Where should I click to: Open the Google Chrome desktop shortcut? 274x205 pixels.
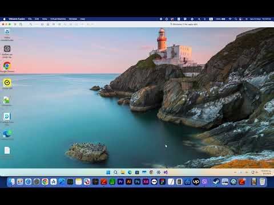(7, 66)
